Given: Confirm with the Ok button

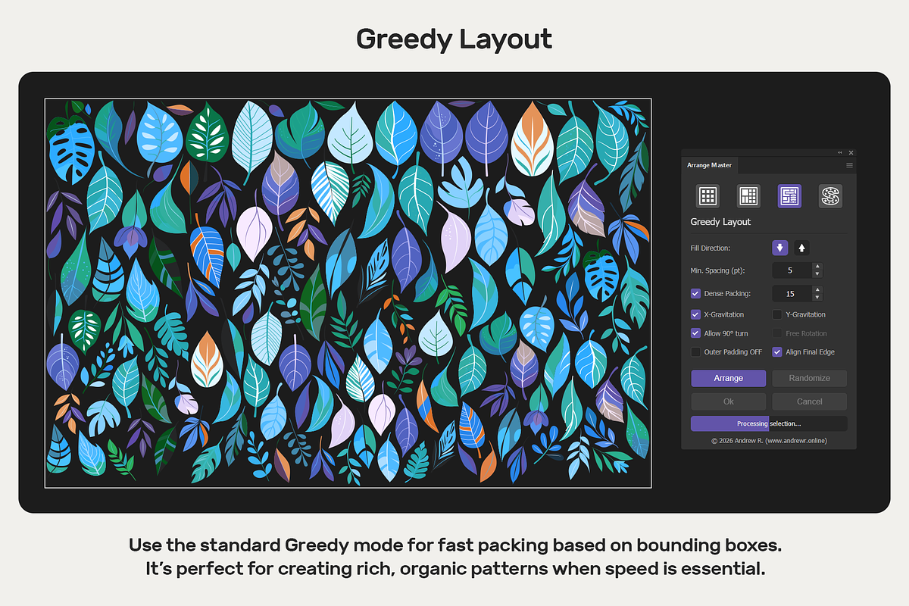Looking at the screenshot, I should 729,401.
